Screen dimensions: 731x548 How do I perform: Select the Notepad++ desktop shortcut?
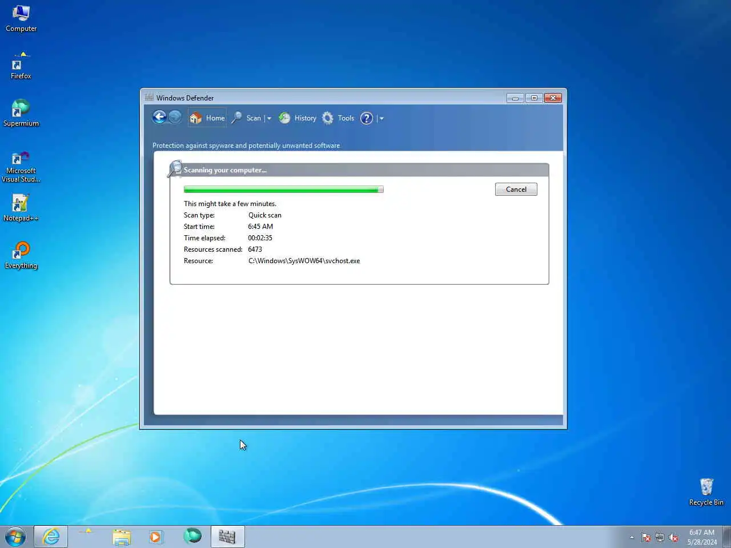pyautogui.click(x=21, y=208)
